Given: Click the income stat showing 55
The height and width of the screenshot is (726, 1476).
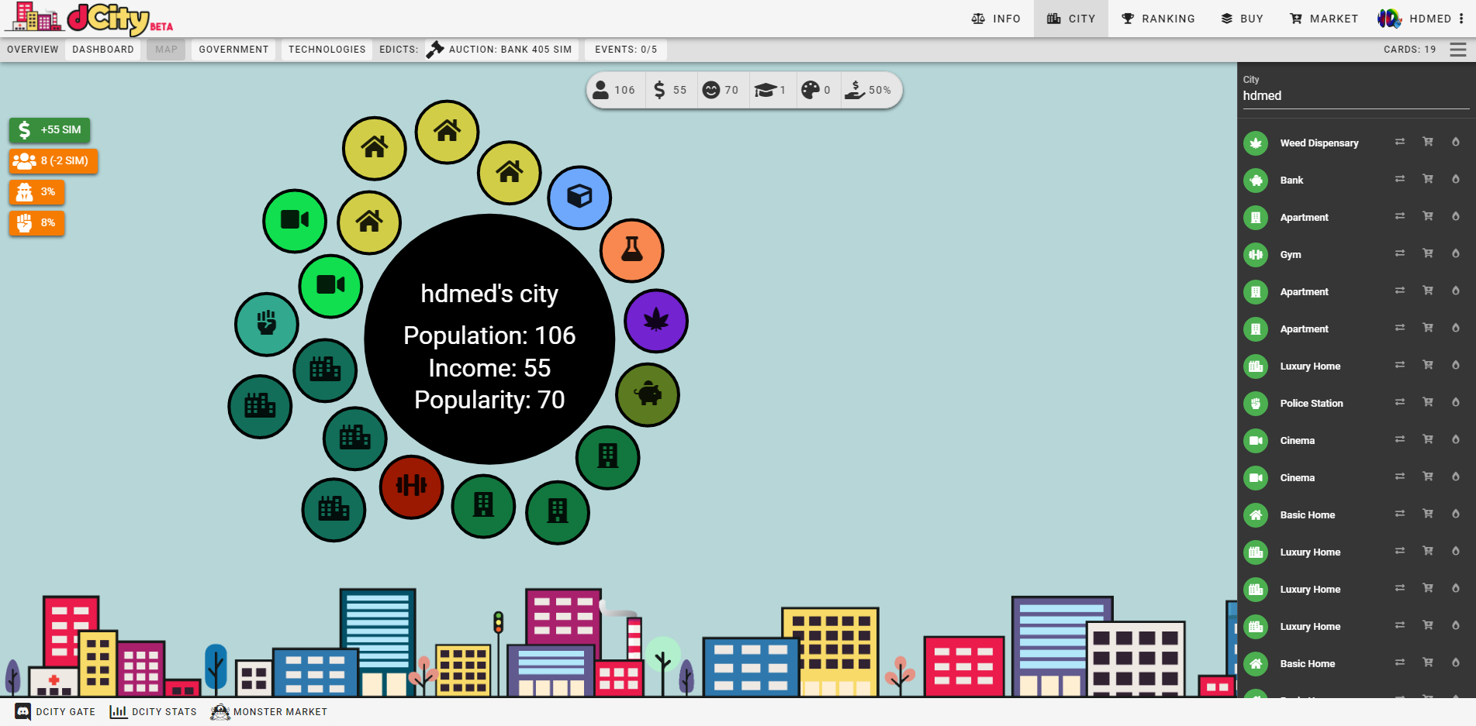Looking at the screenshot, I should (x=670, y=90).
